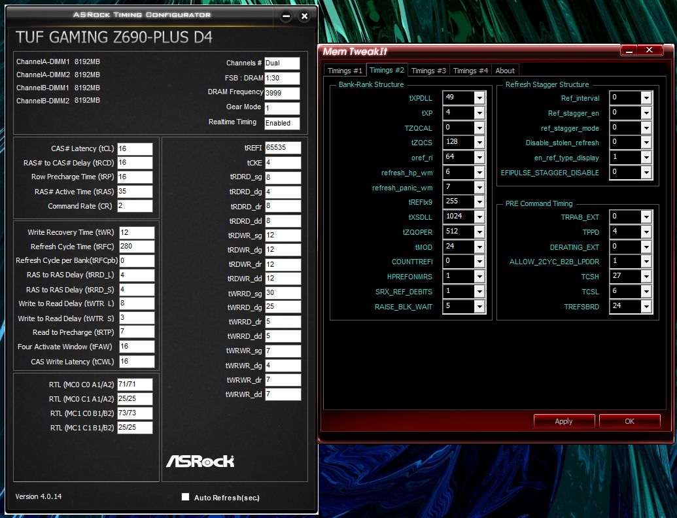Screen dimensions: 677x518
Task: Expand the en_ref_type_display dropdown
Action: [x=646, y=158]
